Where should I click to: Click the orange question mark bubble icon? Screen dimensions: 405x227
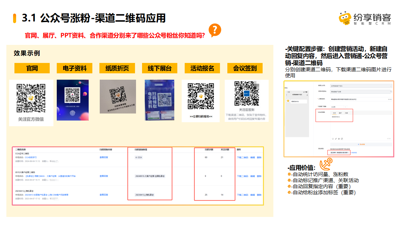click(x=215, y=30)
